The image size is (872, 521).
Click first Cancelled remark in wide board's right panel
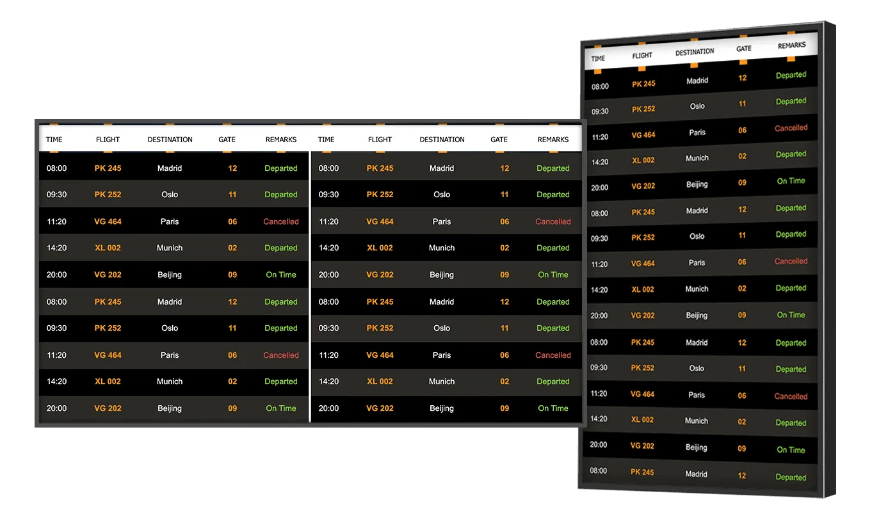click(x=553, y=221)
